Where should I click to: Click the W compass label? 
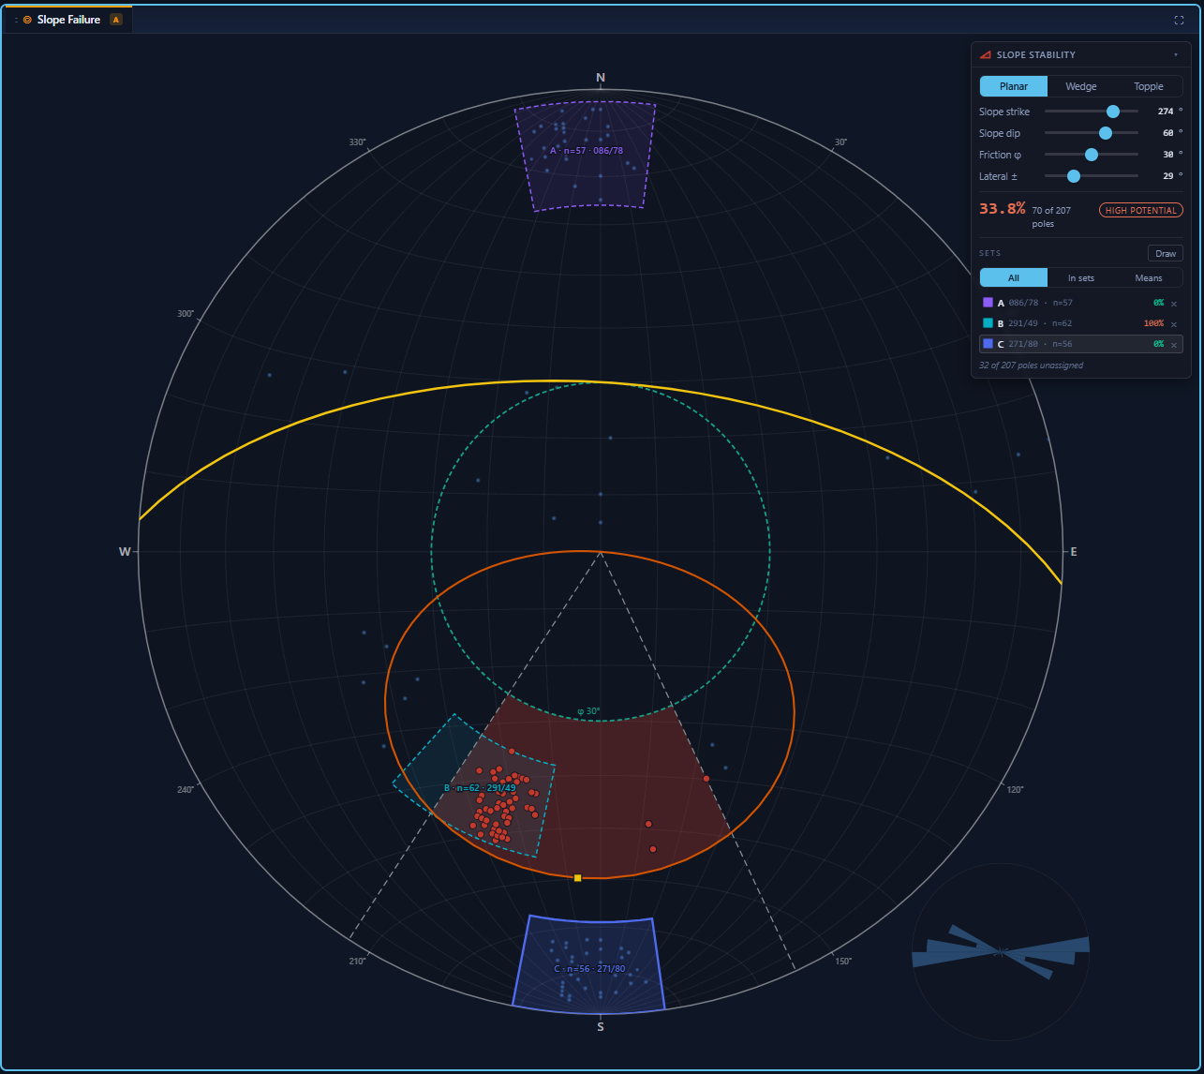[x=125, y=552]
